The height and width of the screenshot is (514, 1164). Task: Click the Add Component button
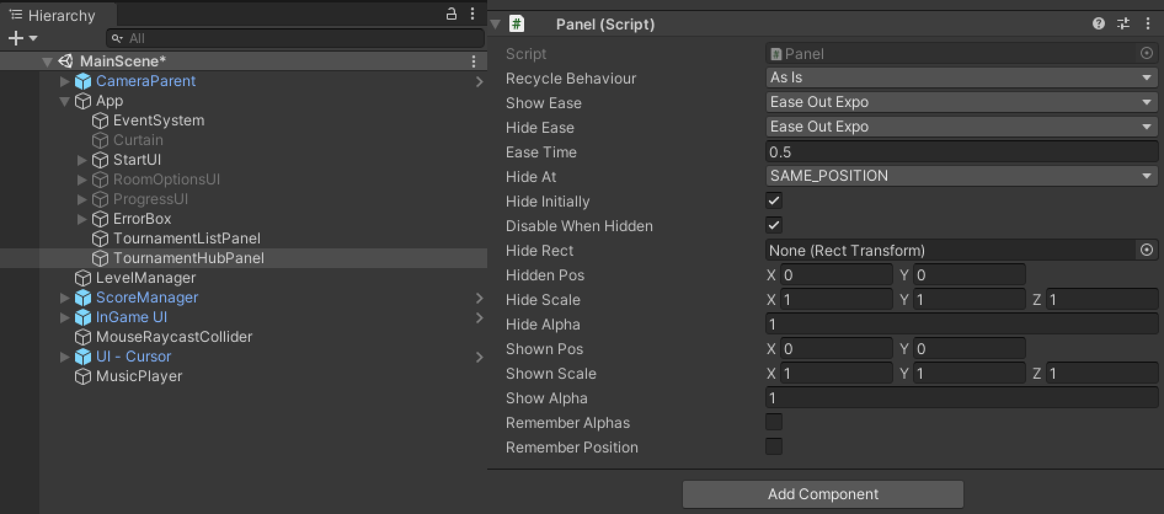pyautogui.click(x=823, y=494)
